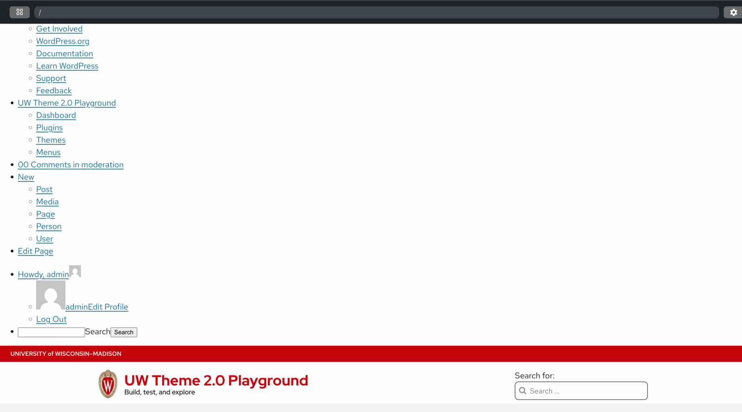Click the small admin avatar beside Howdy

tap(75, 271)
